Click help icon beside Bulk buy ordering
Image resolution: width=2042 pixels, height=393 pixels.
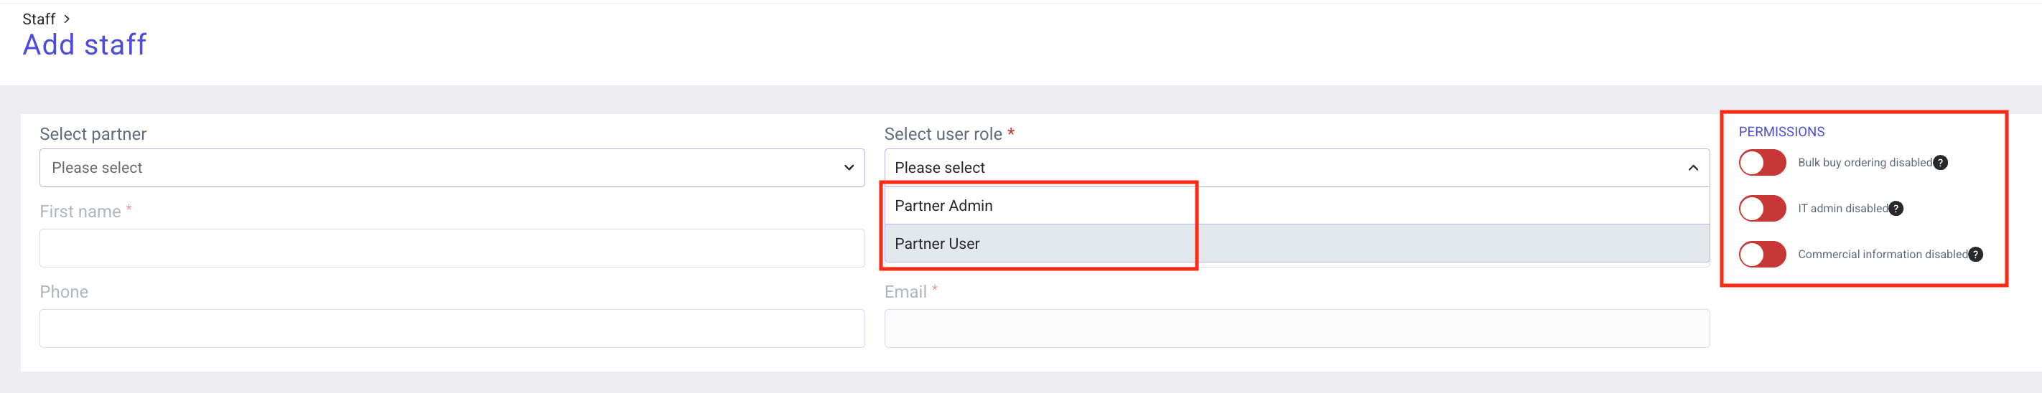click(1940, 162)
